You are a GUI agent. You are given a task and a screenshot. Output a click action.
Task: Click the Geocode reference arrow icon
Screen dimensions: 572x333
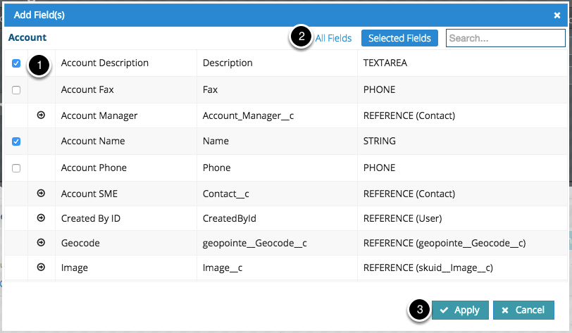[41, 242]
